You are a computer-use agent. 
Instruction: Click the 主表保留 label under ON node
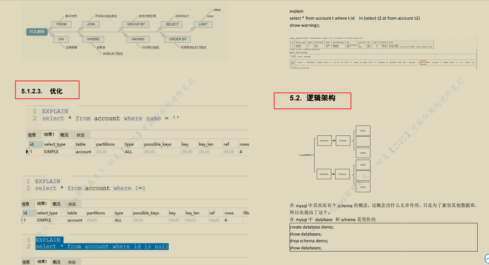(71, 47)
